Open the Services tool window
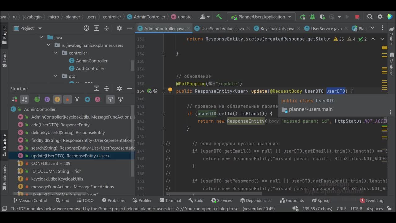 pyautogui.click(x=221, y=200)
